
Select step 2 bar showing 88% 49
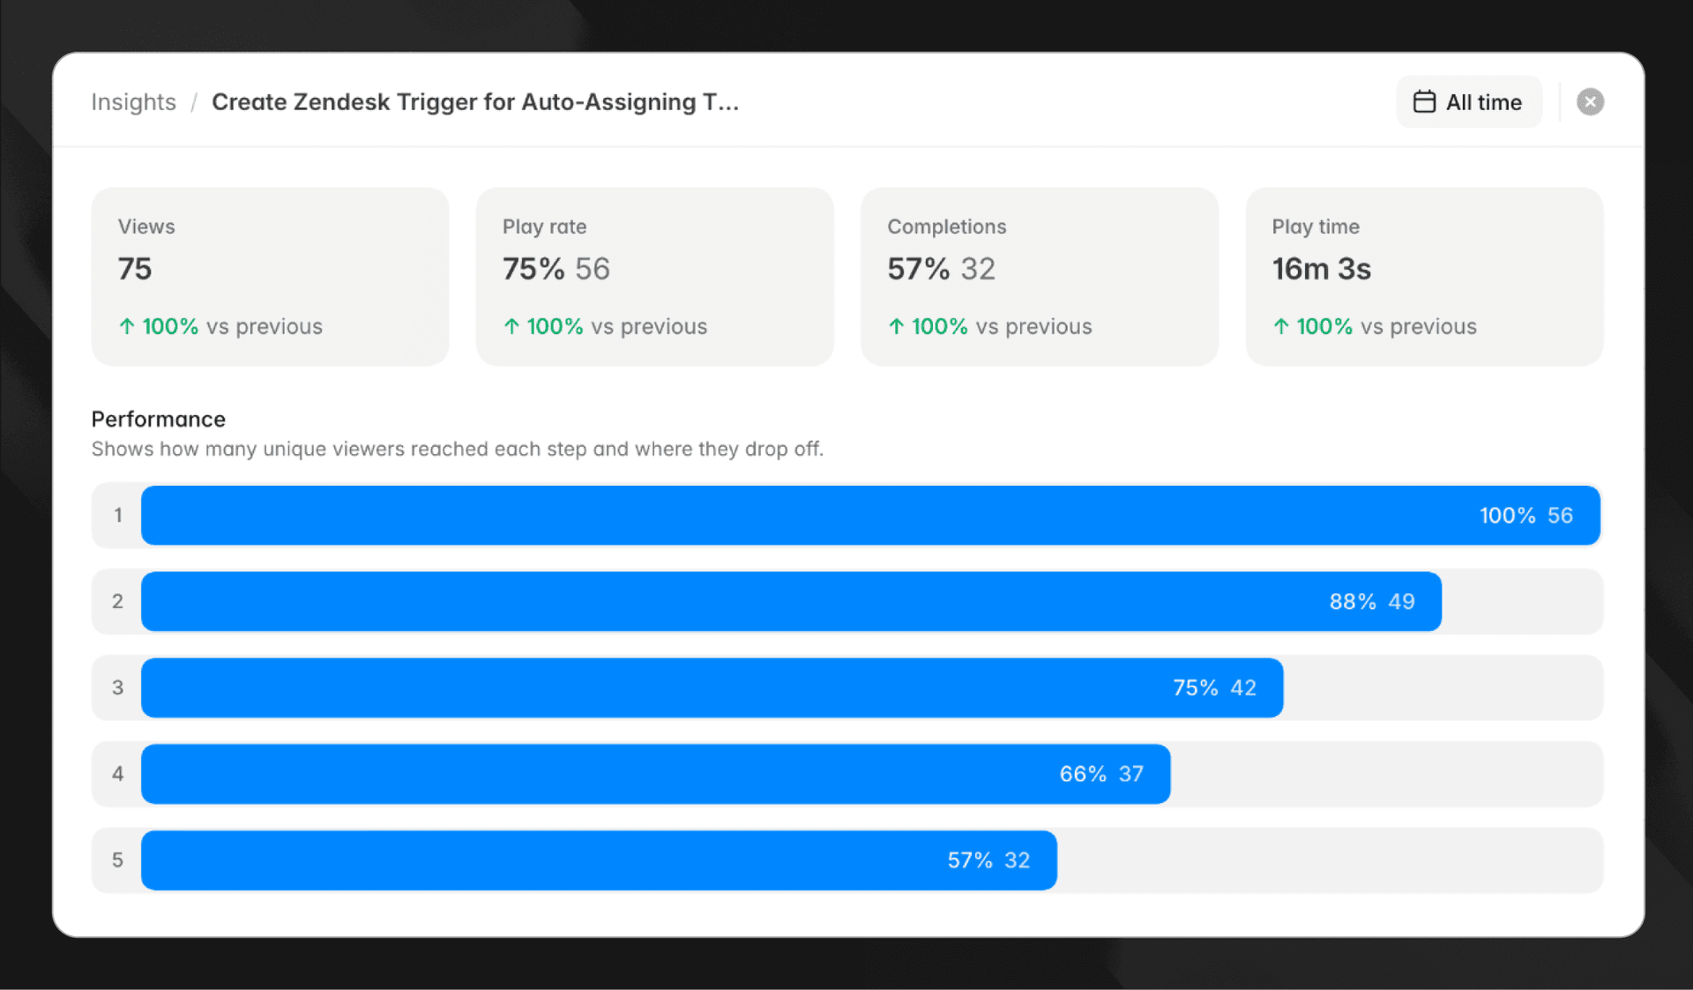click(791, 601)
